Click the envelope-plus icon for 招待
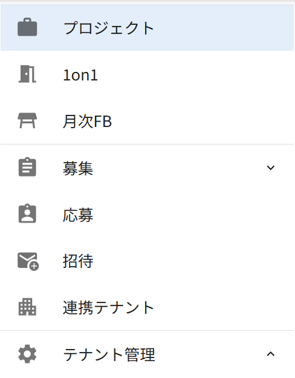The height and width of the screenshot is (378, 295). (x=28, y=261)
